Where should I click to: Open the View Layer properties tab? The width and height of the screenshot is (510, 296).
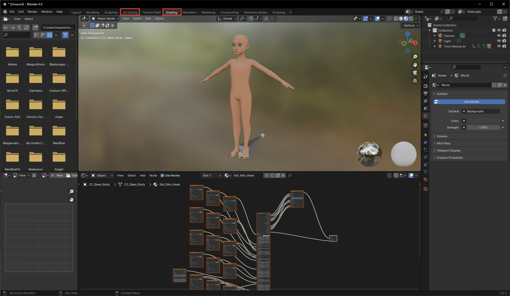[x=425, y=101]
